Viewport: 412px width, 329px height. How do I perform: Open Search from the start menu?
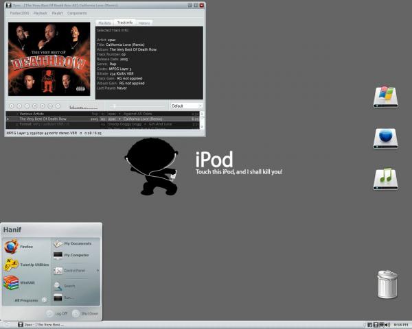(65, 286)
